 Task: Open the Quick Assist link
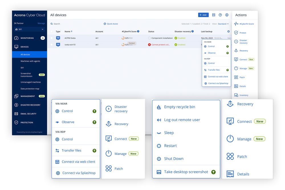pos(111,24)
